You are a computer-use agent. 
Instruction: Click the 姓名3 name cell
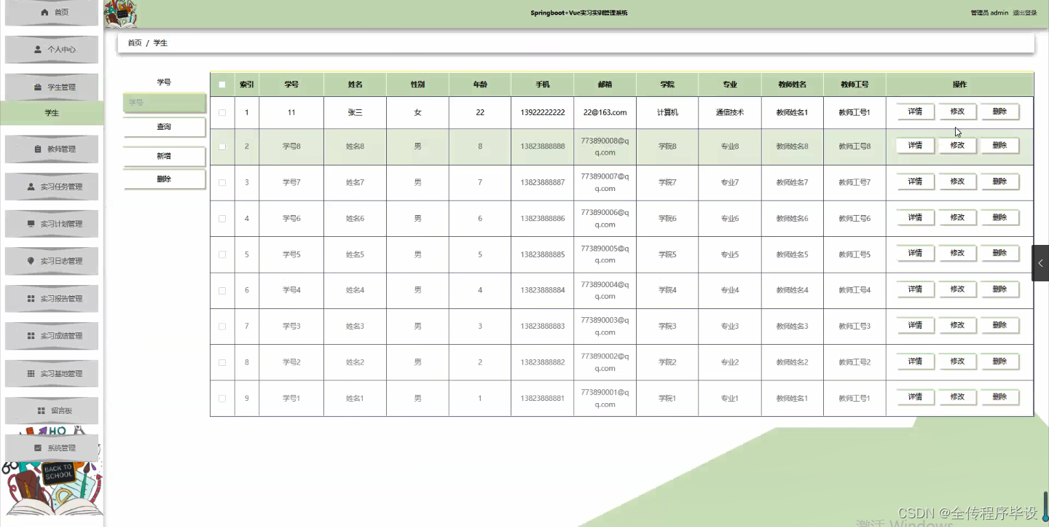355,327
